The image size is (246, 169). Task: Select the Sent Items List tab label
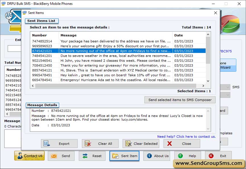point(41,21)
